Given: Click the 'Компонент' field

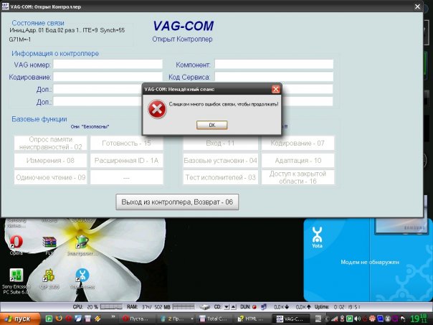Looking at the screenshot, I should click(274, 65).
